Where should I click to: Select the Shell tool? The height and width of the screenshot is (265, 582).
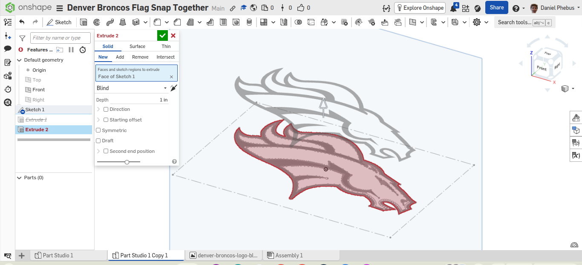(x=223, y=22)
